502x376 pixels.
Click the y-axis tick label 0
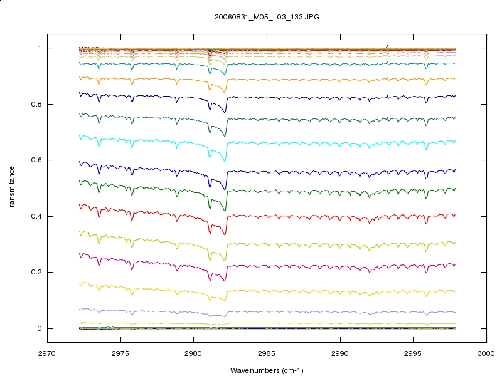pyautogui.click(x=40, y=328)
